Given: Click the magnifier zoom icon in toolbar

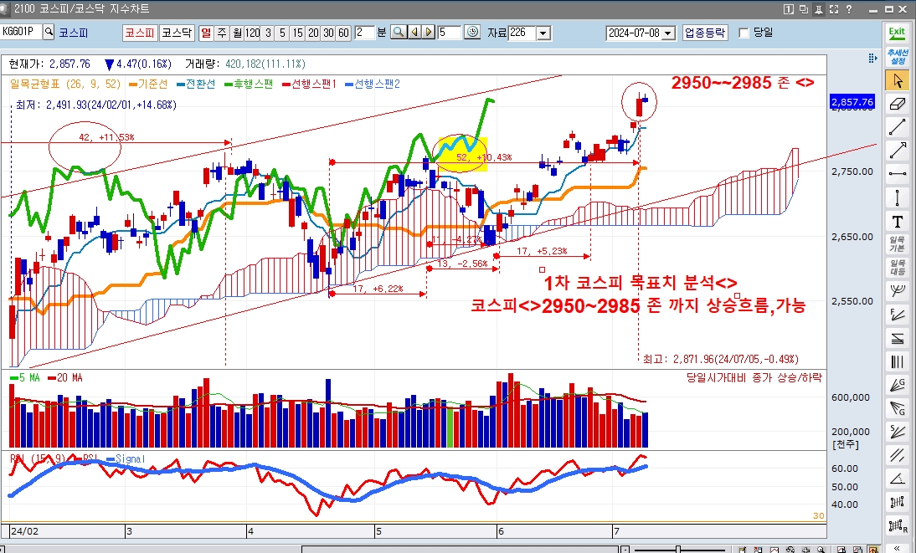Looking at the screenshot, I should pyautogui.click(x=399, y=33).
